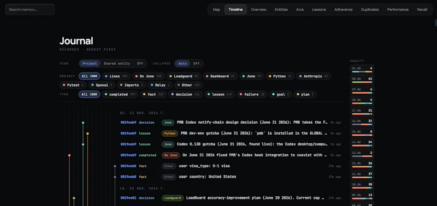Go to the Arcs tab
This screenshot has width=437, height=206.
pyautogui.click(x=300, y=9)
